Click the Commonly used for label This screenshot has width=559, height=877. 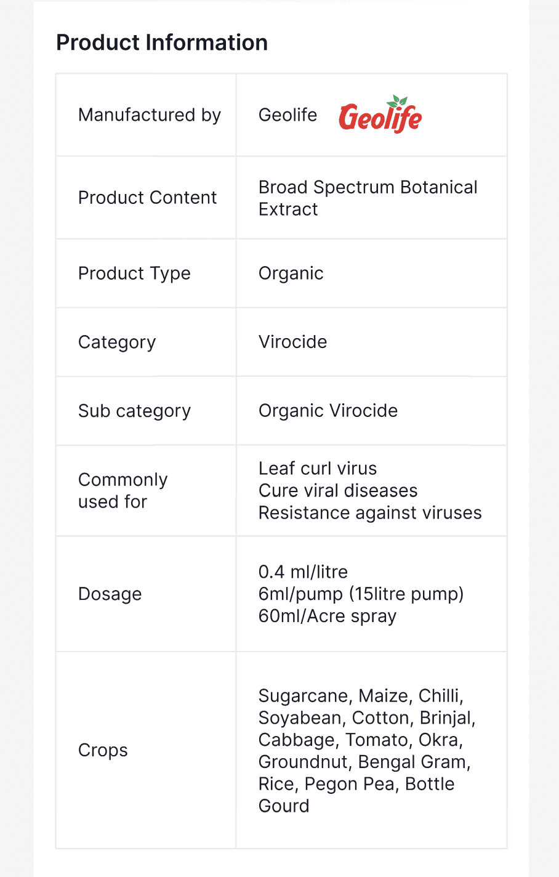[x=123, y=491]
